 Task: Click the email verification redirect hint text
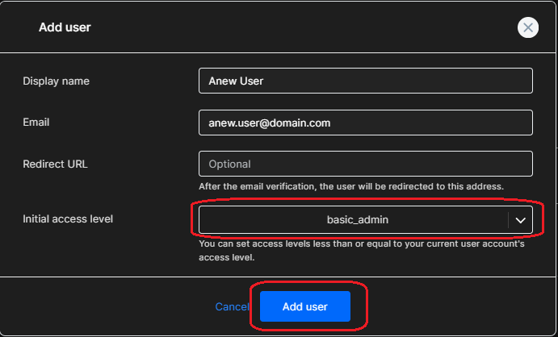[351, 186]
